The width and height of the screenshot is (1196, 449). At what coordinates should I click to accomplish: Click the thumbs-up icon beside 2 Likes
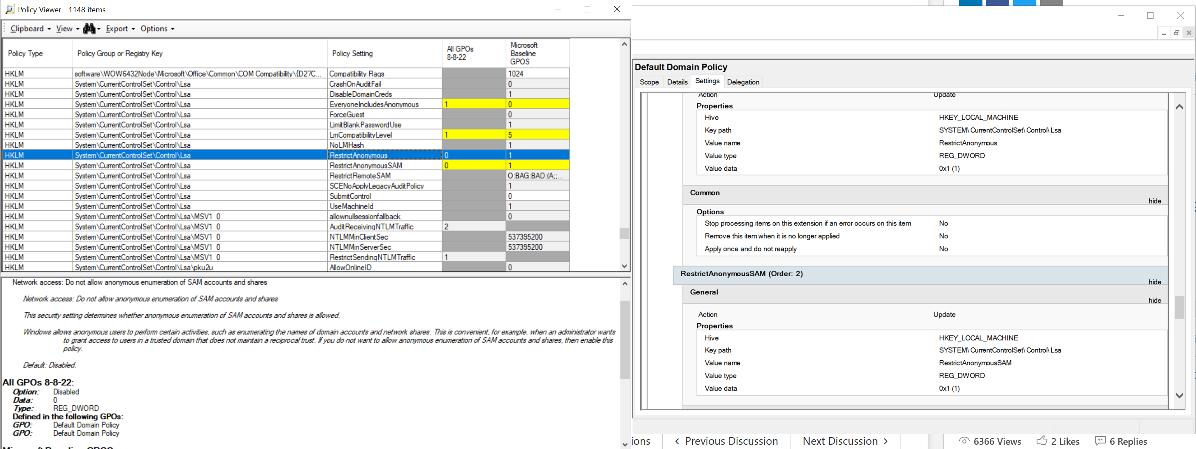coord(1041,440)
